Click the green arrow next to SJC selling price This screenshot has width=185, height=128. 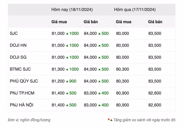(99, 34)
